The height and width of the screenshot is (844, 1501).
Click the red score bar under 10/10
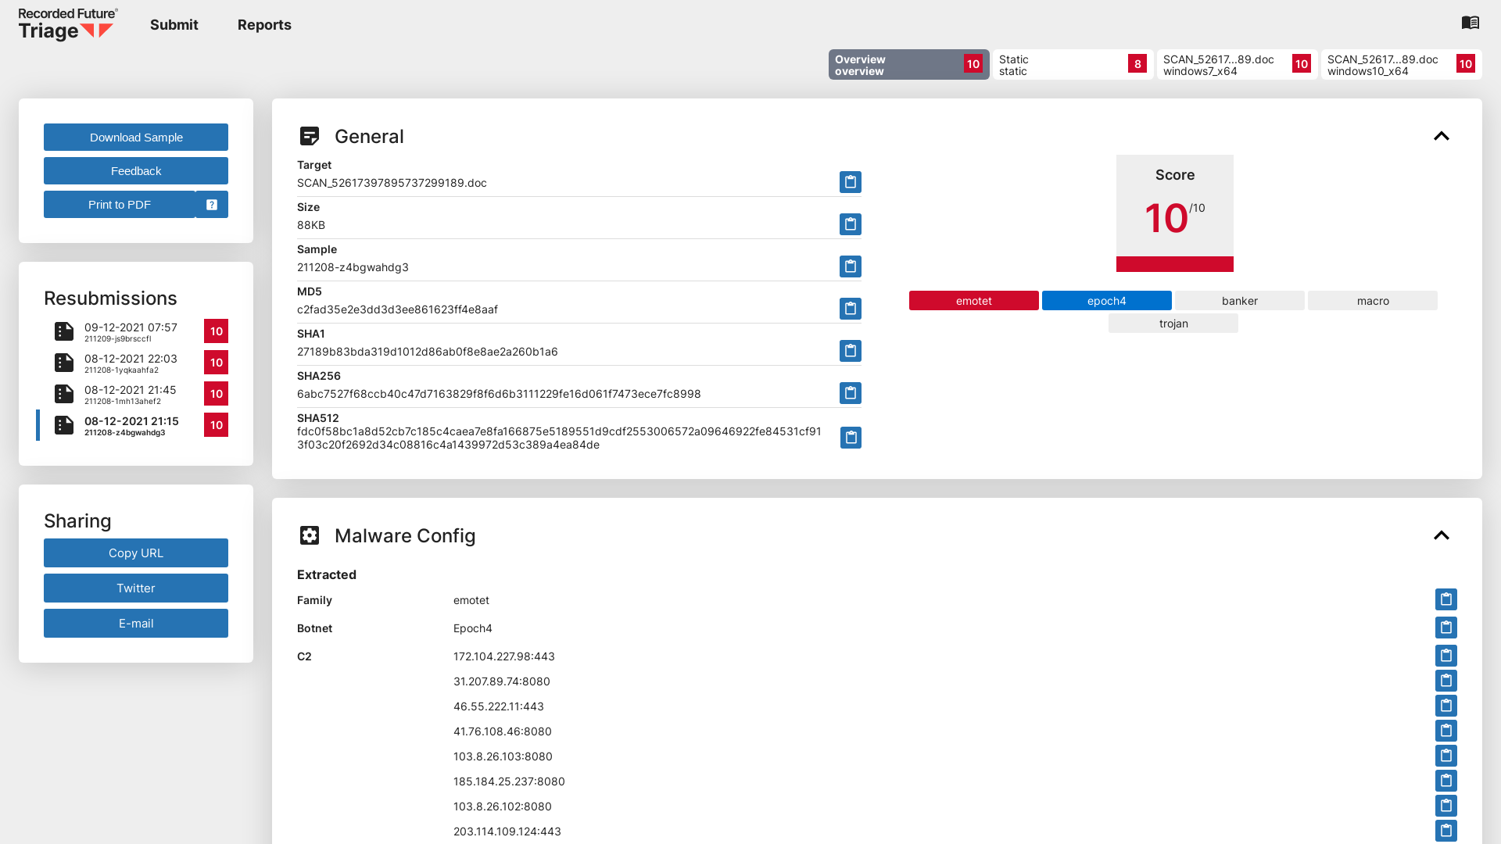click(x=1175, y=264)
